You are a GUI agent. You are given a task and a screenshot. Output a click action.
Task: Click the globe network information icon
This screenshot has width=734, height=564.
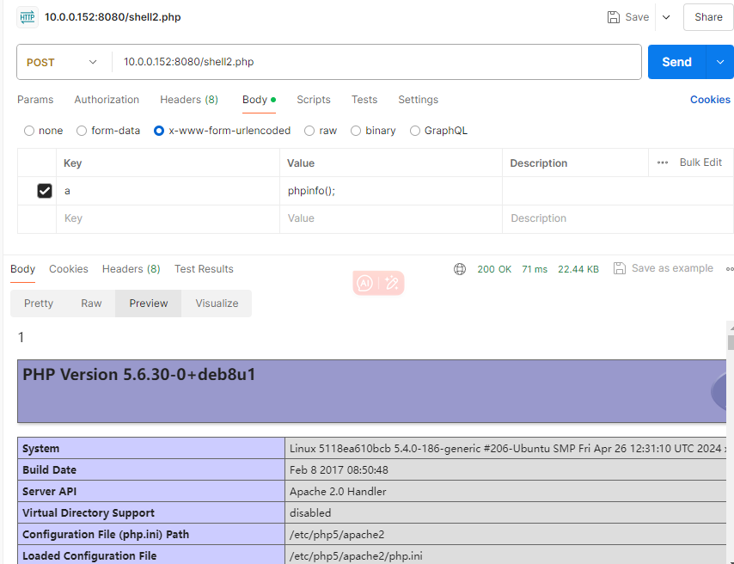460,269
